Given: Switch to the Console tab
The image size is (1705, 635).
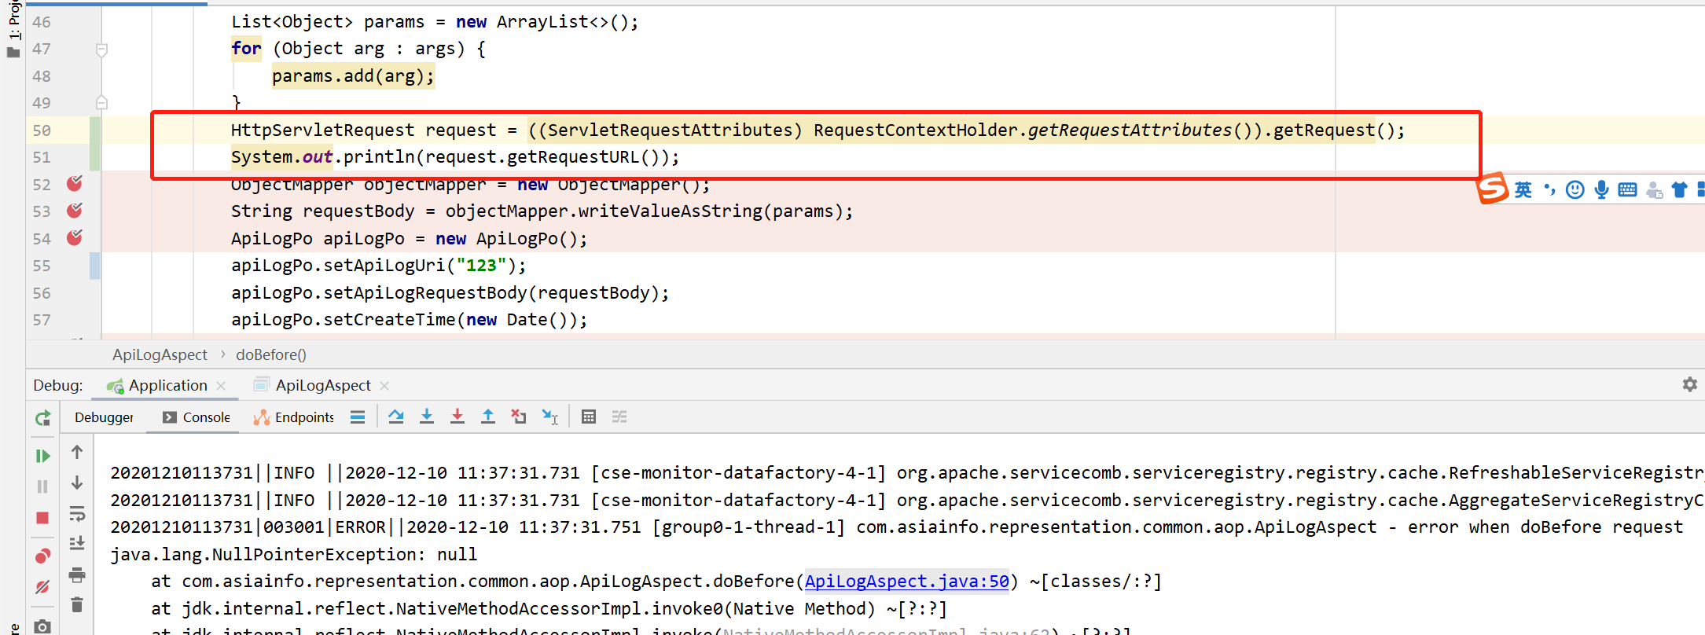Looking at the screenshot, I should 197,417.
